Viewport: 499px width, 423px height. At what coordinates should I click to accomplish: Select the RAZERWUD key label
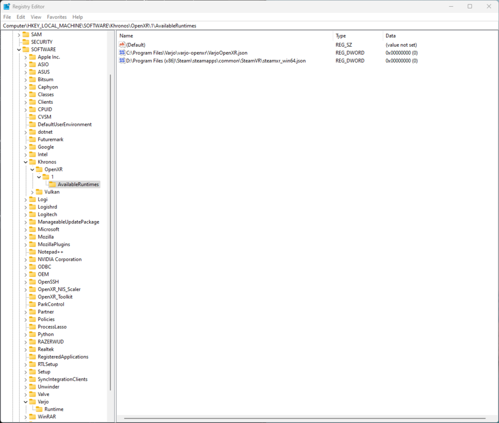tap(51, 342)
